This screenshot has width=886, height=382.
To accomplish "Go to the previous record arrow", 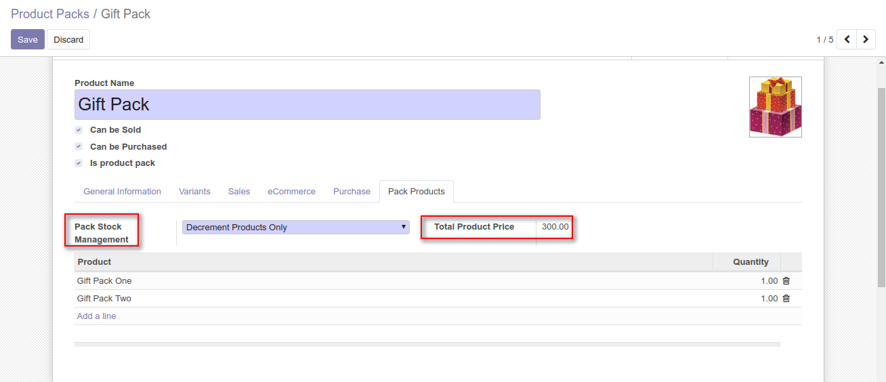I will coord(847,40).
